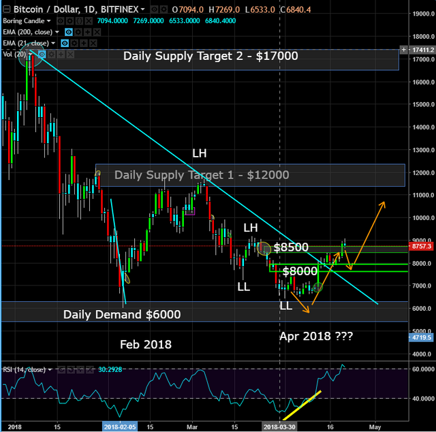Click the open value O7094.0 in header
Image resolution: width=436 pixels, height=432 pixels.
point(188,10)
